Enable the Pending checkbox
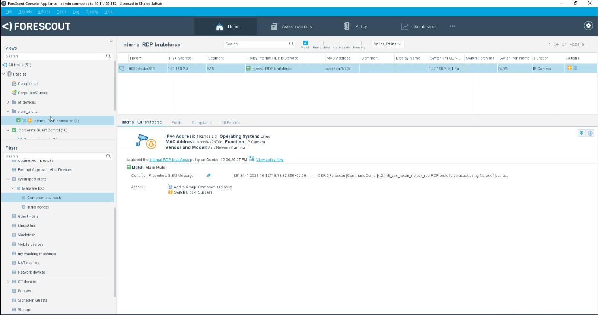 pyautogui.click(x=359, y=43)
